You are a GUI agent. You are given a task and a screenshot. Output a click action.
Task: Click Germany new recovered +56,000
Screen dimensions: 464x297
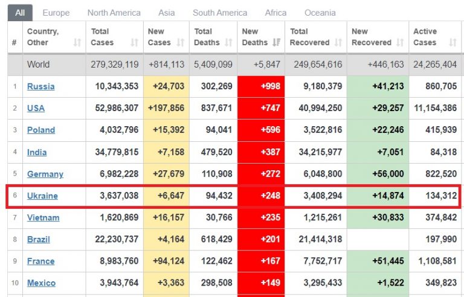pos(388,174)
